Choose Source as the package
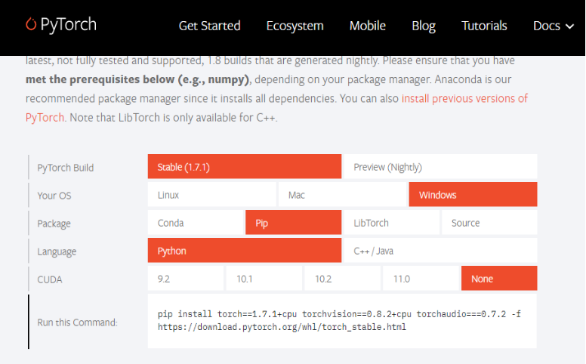This screenshot has height=364, width=586. pyautogui.click(x=489, y=223)
